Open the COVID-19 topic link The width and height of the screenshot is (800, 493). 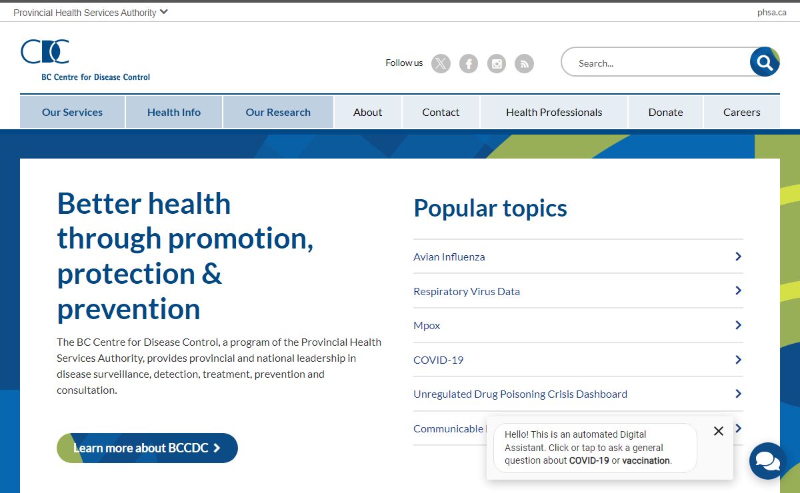pos(438,360)
